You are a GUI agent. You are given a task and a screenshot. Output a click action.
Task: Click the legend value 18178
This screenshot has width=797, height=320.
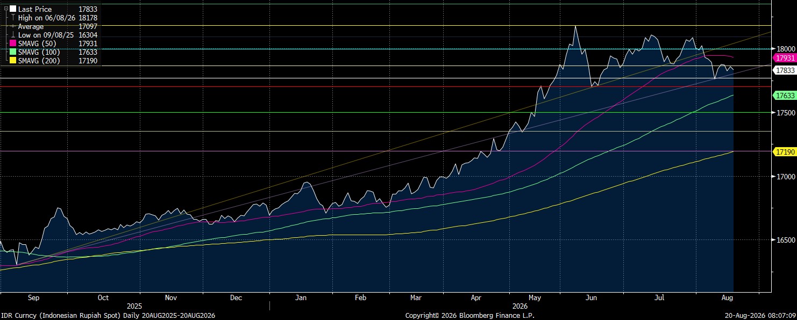[x=88, y=18]
